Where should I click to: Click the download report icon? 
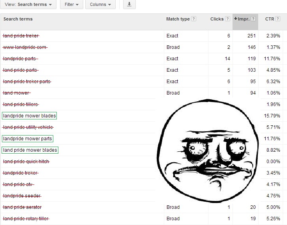(129, 4)
